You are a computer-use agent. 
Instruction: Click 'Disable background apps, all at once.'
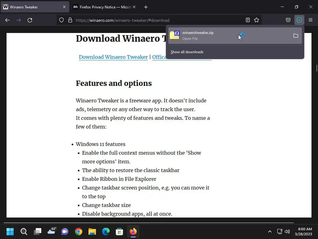tap(127, 214)
